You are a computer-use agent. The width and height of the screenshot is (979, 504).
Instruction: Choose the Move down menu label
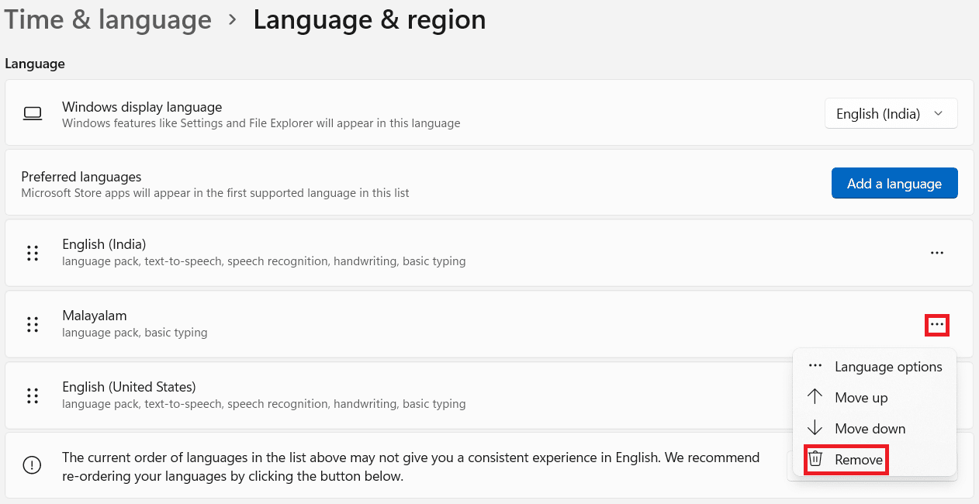pyautogui.click(x=870, y=429)
